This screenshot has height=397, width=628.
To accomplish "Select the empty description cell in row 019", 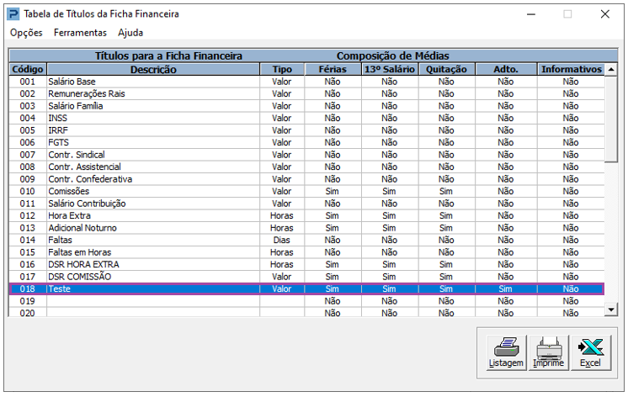I will pos(153,300).
